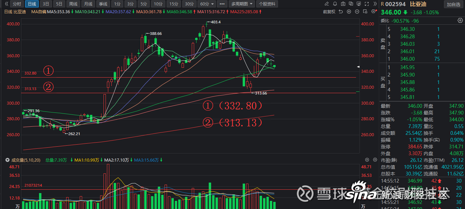Open the overlay comparison icon
Screen dimensions: 465x209
click(x=351, y=4)
